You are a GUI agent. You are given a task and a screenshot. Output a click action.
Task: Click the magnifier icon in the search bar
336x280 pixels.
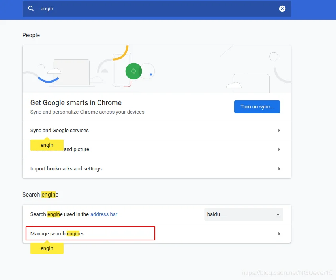31,9
